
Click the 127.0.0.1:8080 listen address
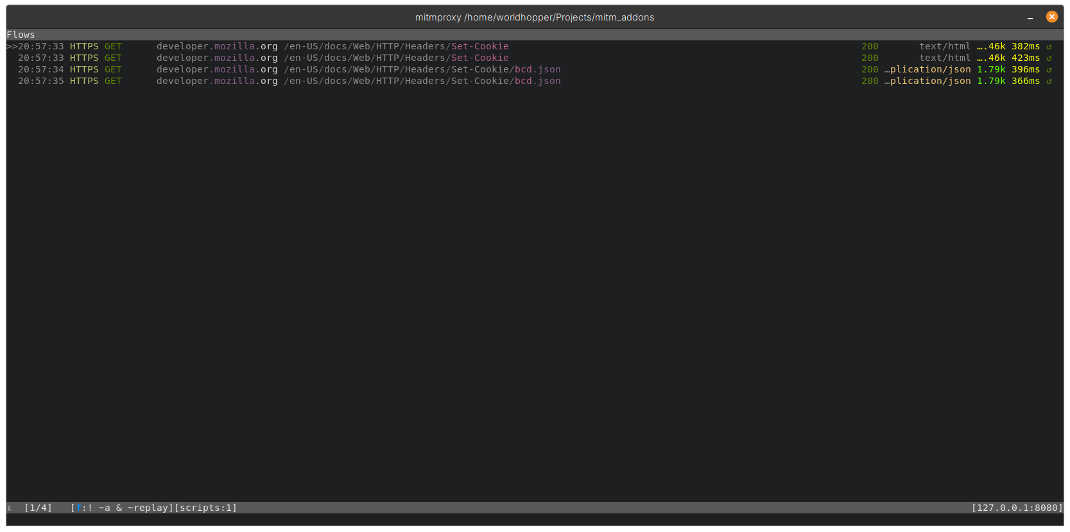coord(1017,508)
